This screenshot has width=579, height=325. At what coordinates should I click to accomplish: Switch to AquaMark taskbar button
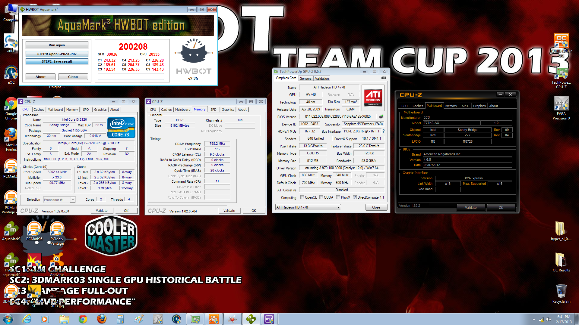click(251, 319)
